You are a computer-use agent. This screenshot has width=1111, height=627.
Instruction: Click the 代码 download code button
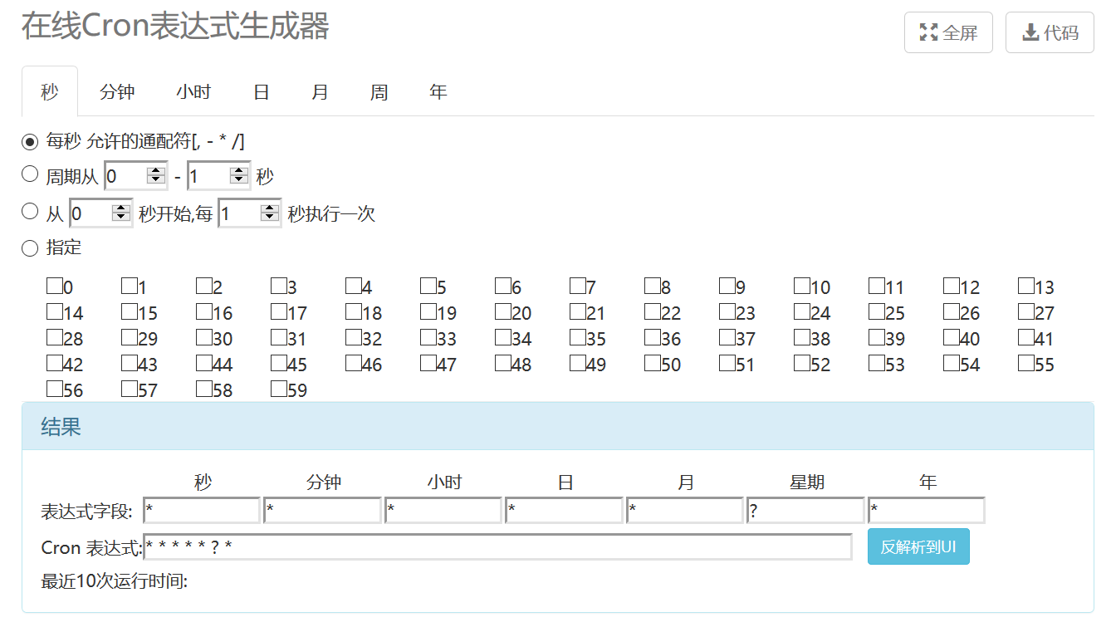[x=1049, y=32]
